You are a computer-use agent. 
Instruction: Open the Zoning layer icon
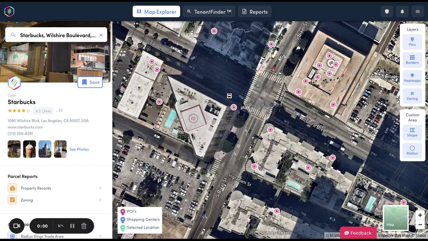[412, 96]
